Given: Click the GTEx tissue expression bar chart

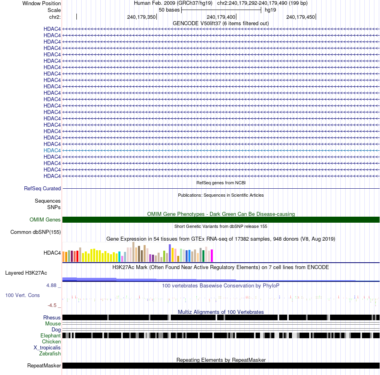Looking at the screenshot, I should point(138,252).
